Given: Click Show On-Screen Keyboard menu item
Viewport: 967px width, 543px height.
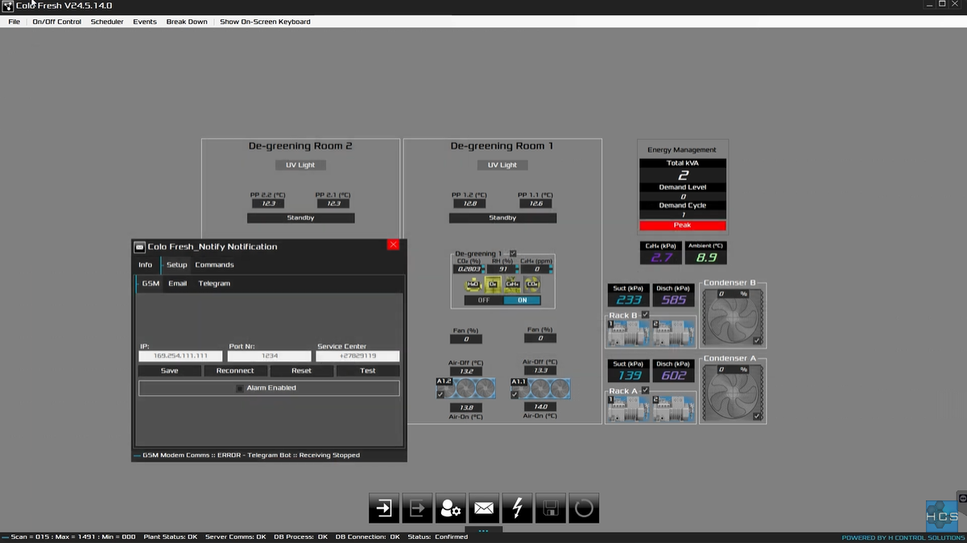Looking at the screenshot, I should pyautogui.click(x=265, y=22).
